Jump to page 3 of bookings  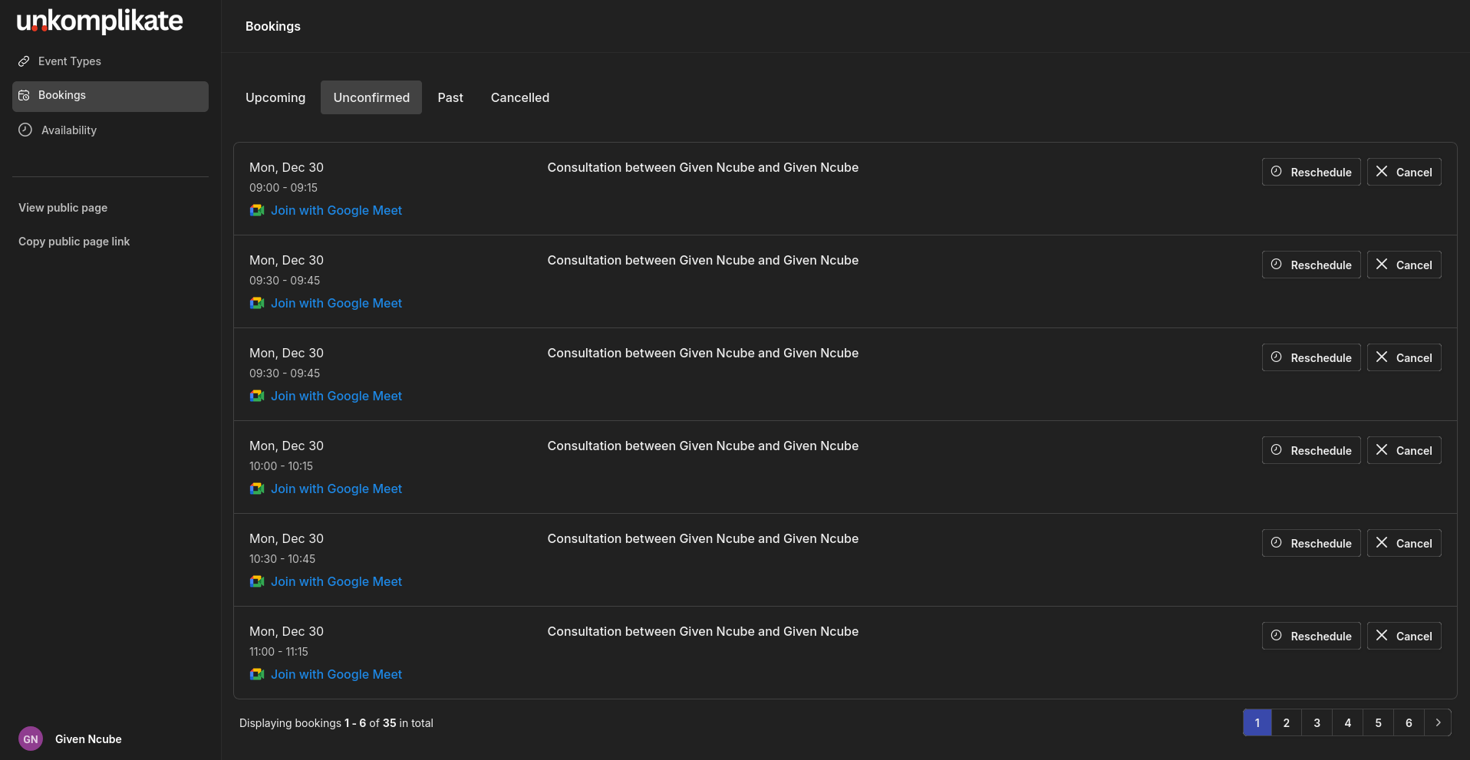pyautogui.click(x=1317, y=722)
